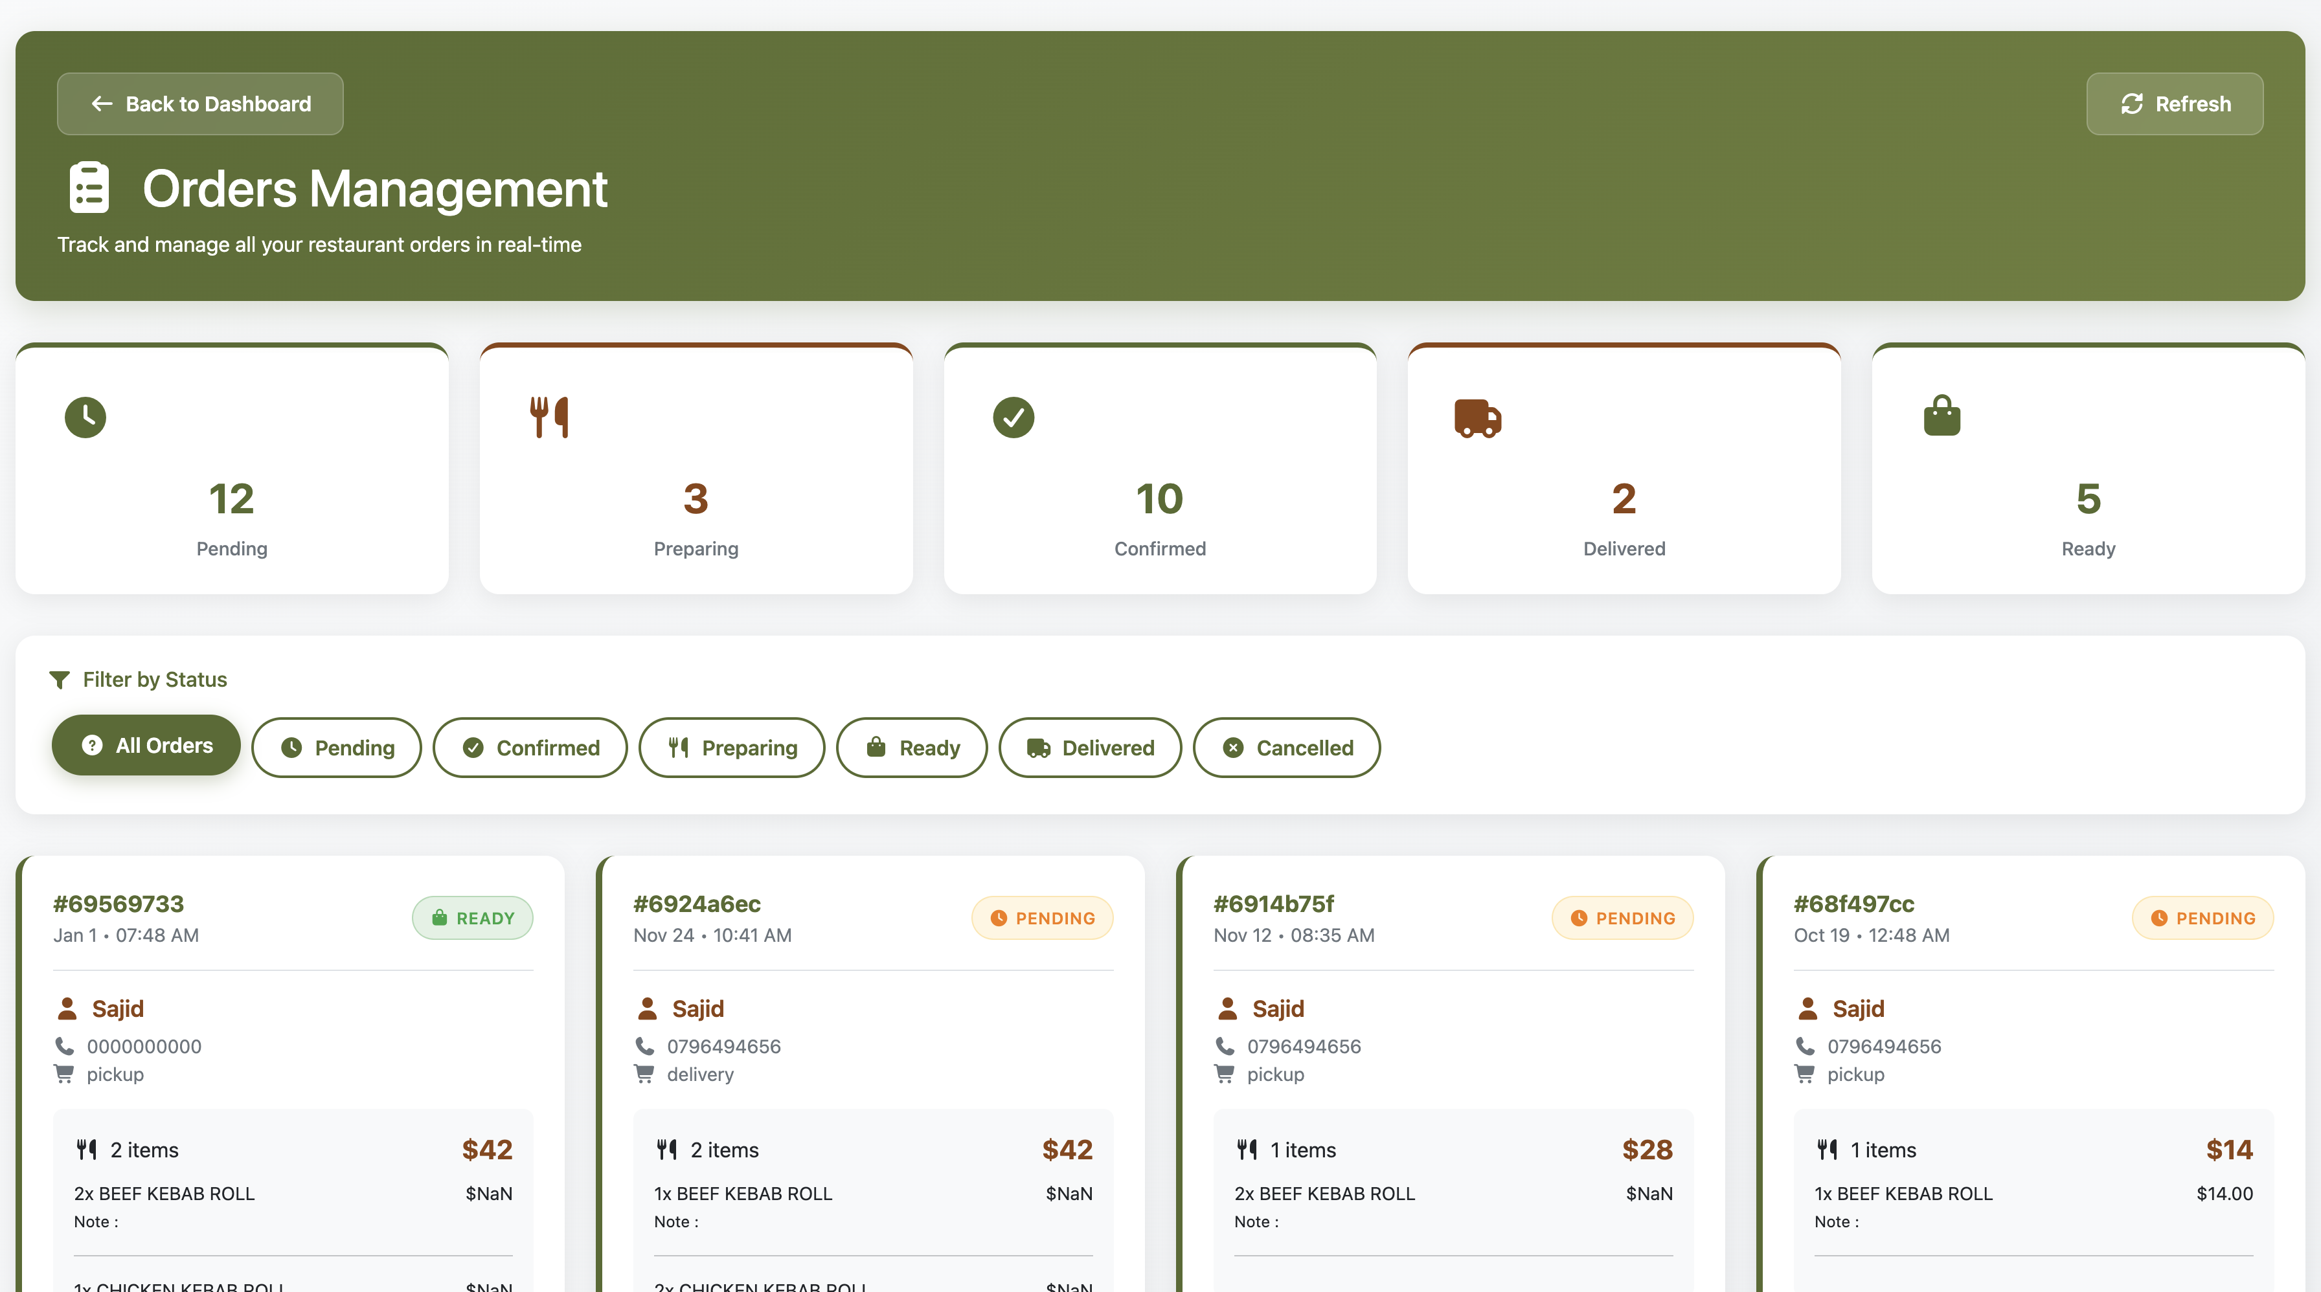The height and width of the screenshot is (1292, 2321).
Task: Click the person icon in order #6914b75f
Action: [x=1228, y=1008]
